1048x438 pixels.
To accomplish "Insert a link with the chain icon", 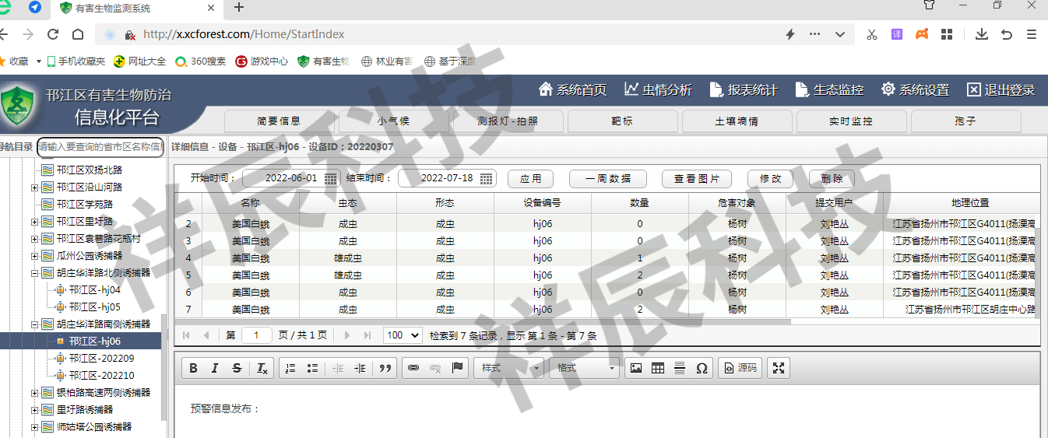I will pyautogui.click(x=413, y=369).
